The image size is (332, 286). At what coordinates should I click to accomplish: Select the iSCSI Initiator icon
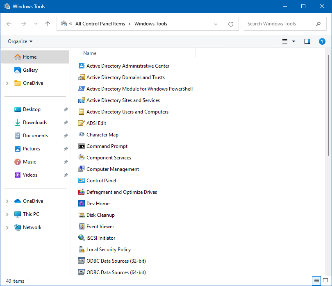82,238
